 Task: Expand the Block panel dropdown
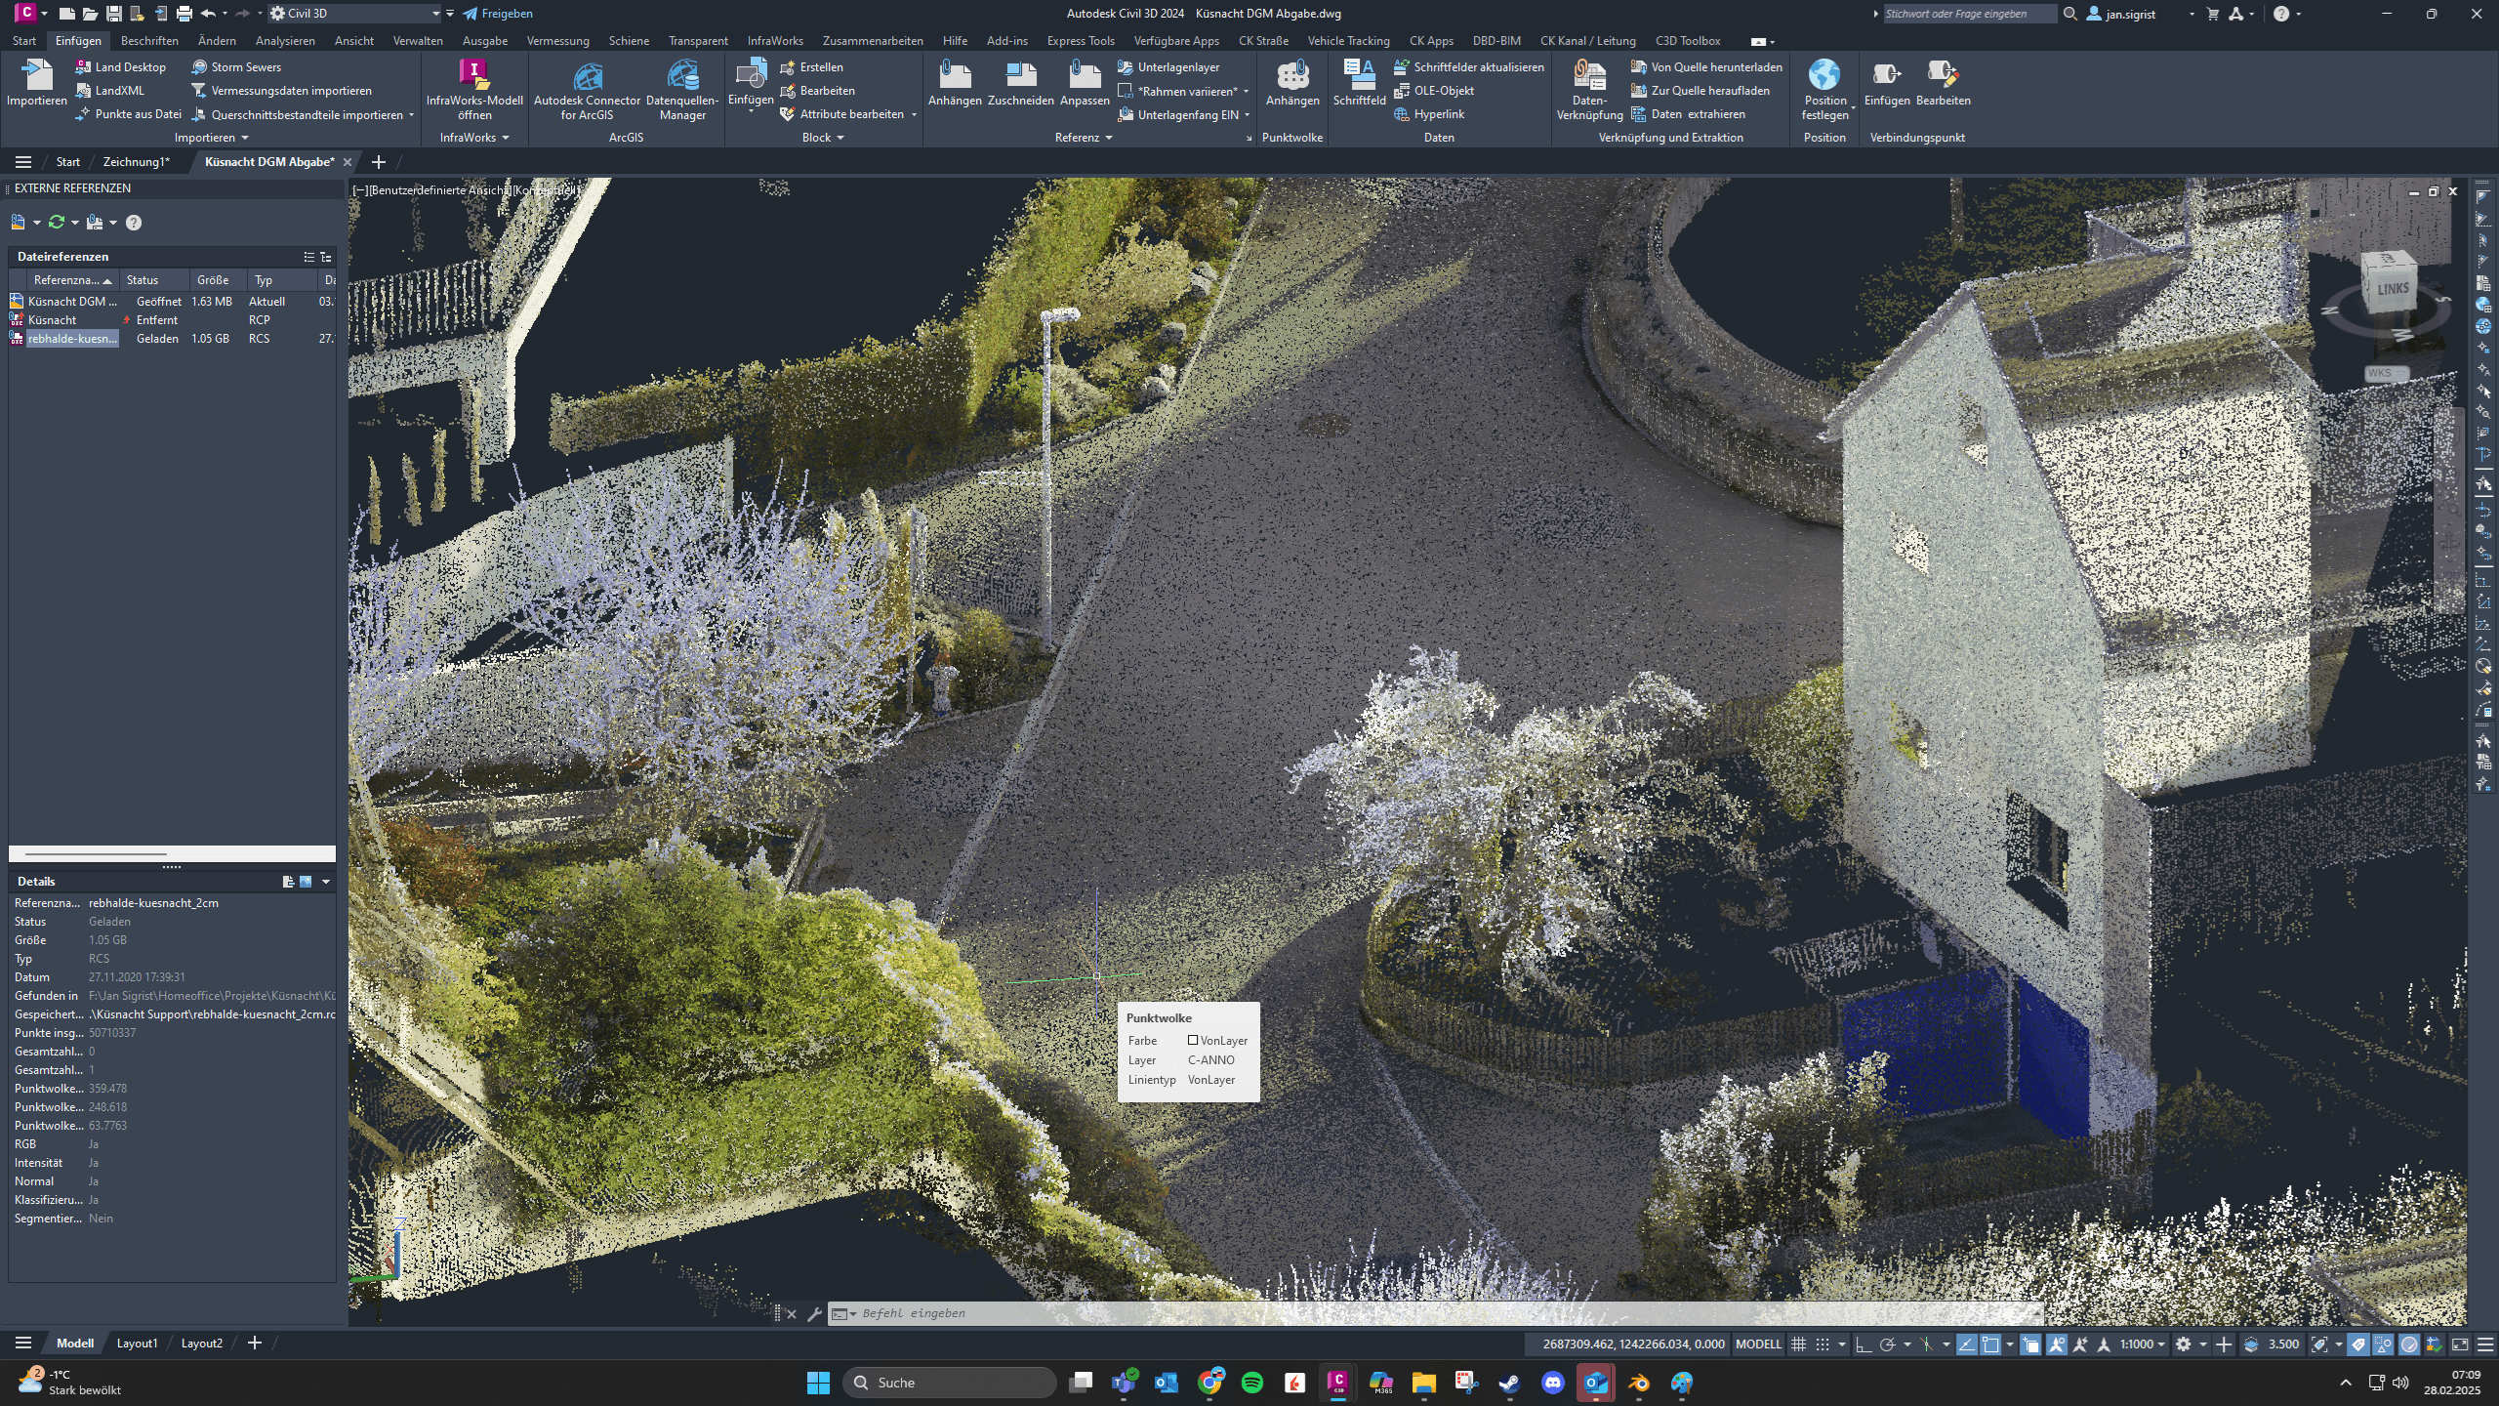(840, 138)
